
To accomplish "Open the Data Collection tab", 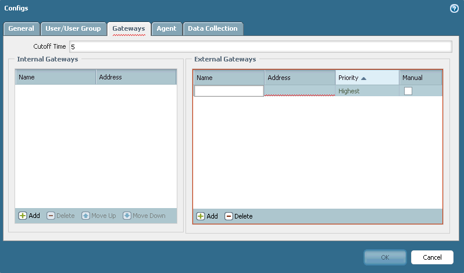I will pyautogui.click(x=212, y=28).
